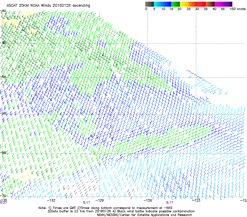This screenshot has width=247, height=217.
Task: Click the orange 25-30 knots legend color
Action: 193,4
